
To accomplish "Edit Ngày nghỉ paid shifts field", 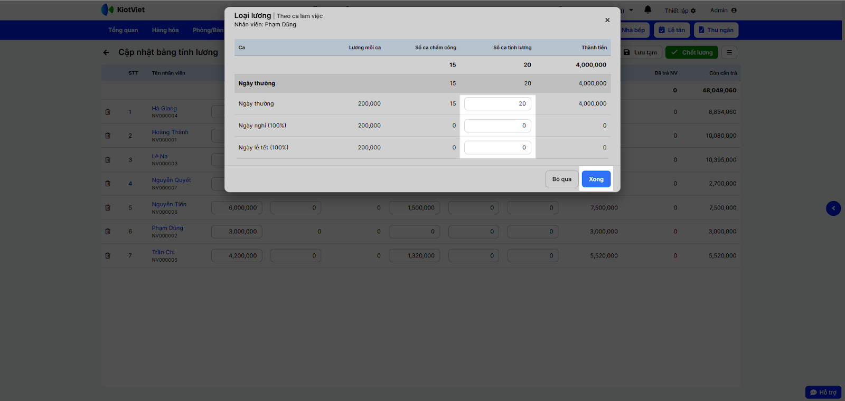I will 497,126.
